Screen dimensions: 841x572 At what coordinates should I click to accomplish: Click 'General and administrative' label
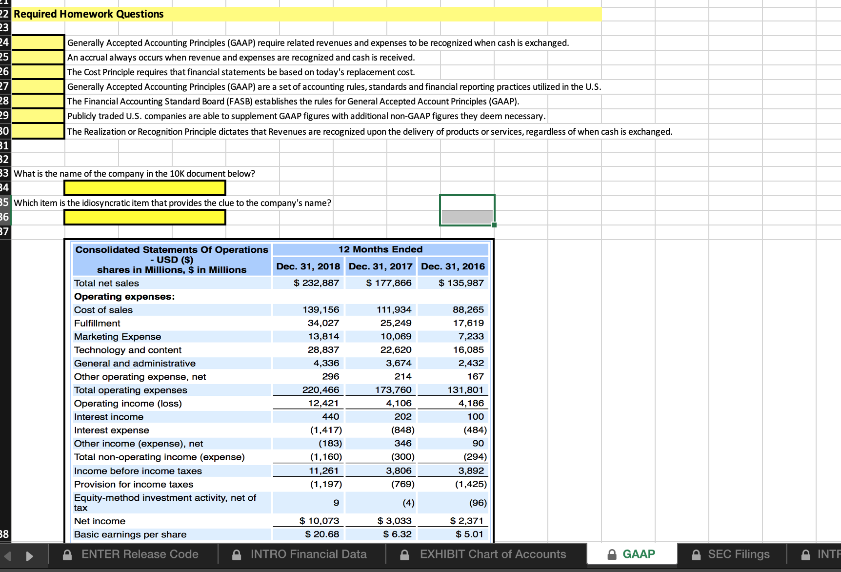click(x=135, y=364)
